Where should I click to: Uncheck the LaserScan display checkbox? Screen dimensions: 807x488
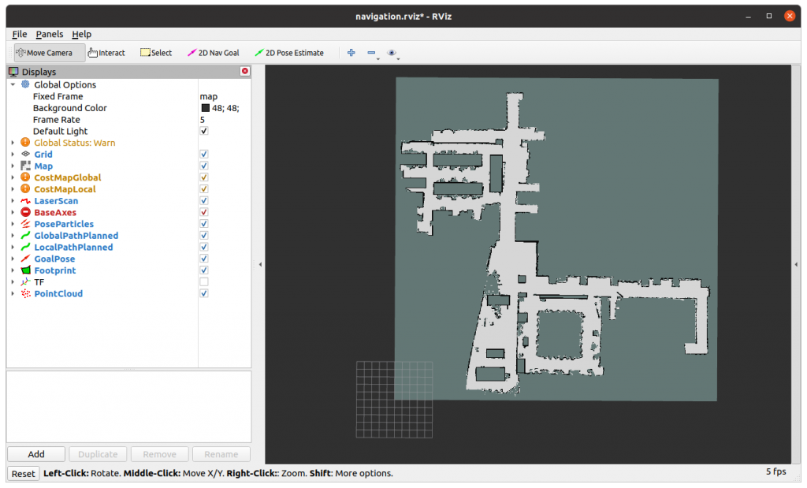pos(204,201)
